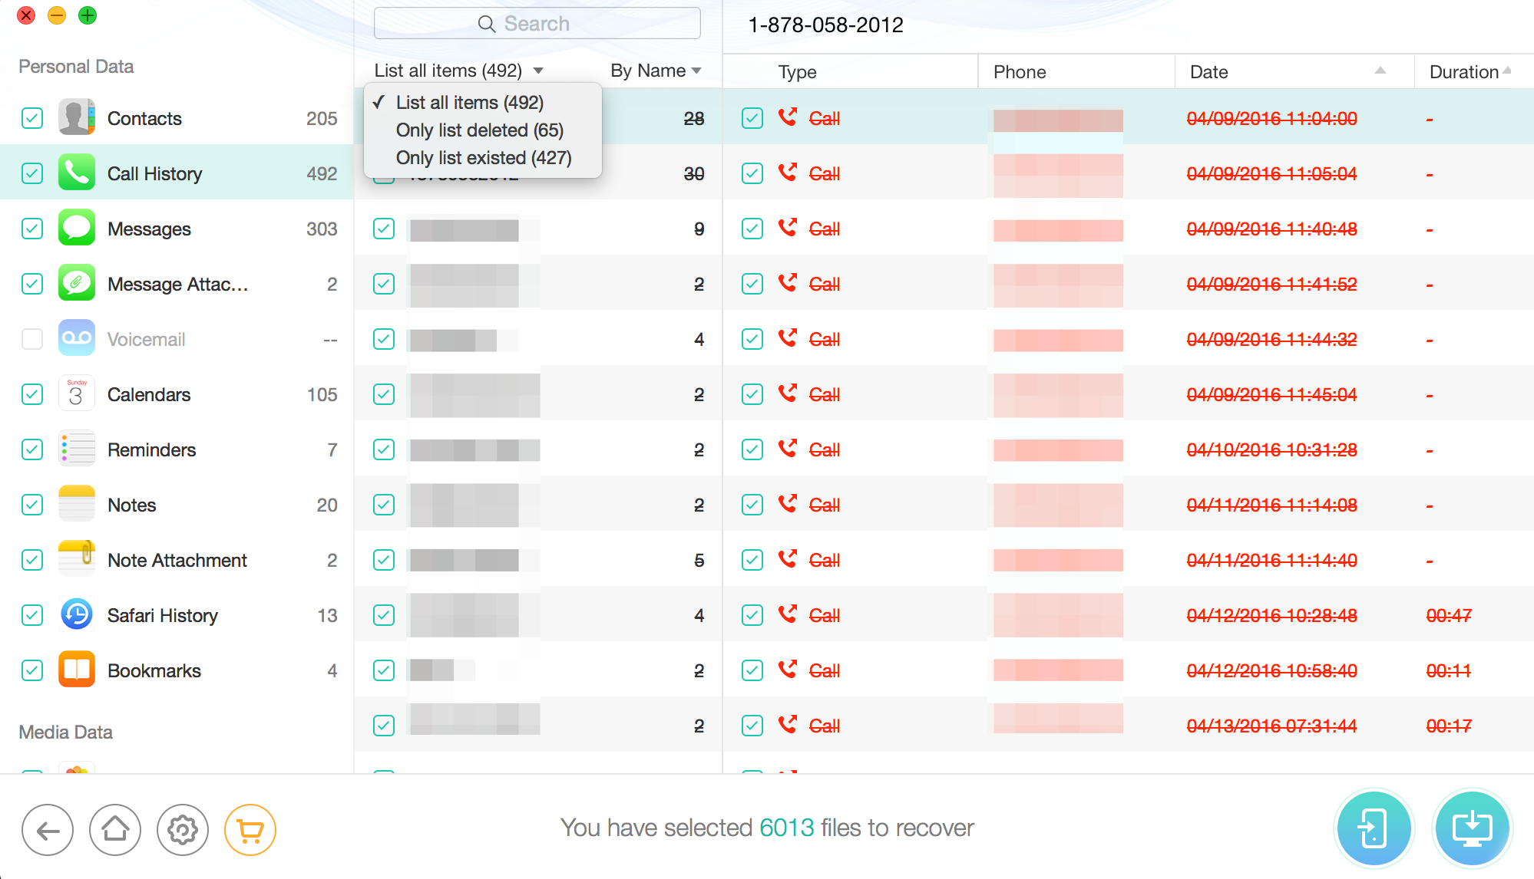Image resolution: width=1534 pixels, height=879 pixels.
Task: Click the back navigation button
Action: pyautogui.click(x=49, y=829)
